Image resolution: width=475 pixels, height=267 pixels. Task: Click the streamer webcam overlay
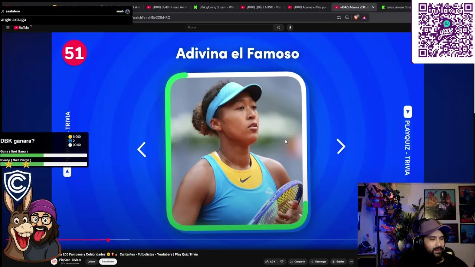(x=416, y=225)
